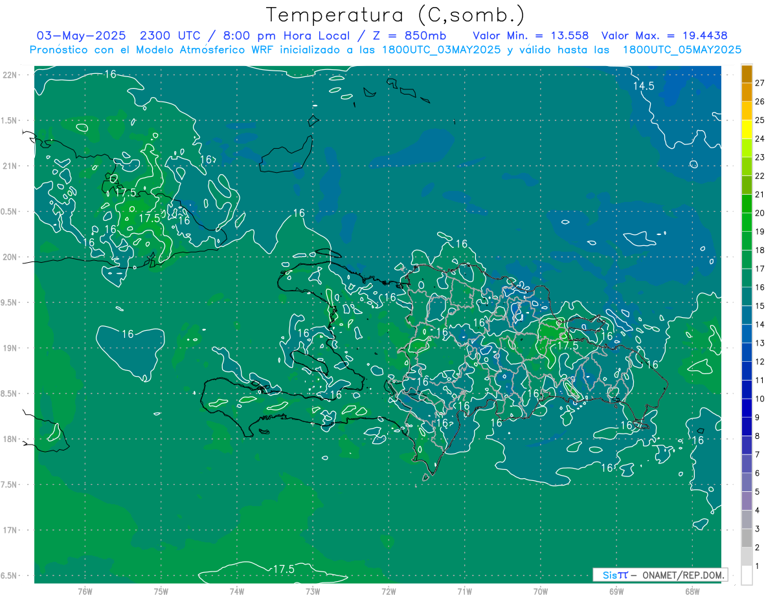Click the "0.5N" latitude axis label
This screenshot has width=777, height=600.
tap(10, 212)
